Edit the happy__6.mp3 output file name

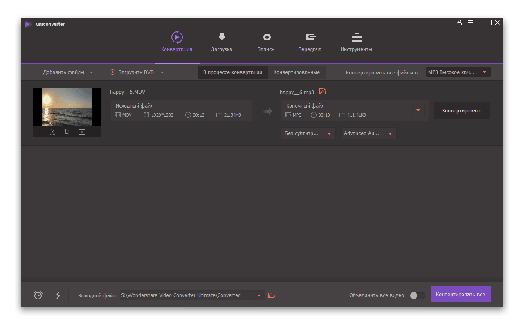click(322, 92)
